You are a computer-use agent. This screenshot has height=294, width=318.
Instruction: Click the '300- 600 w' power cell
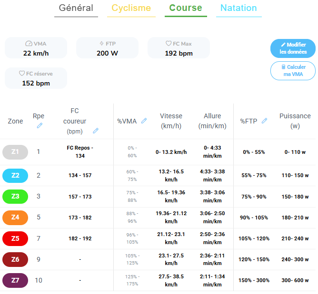tap(295, 280)
